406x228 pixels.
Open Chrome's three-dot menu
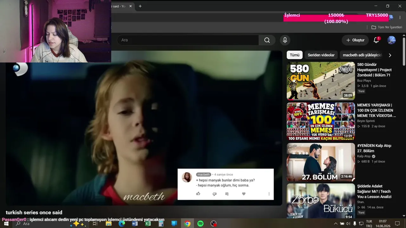tap(400, 18)
